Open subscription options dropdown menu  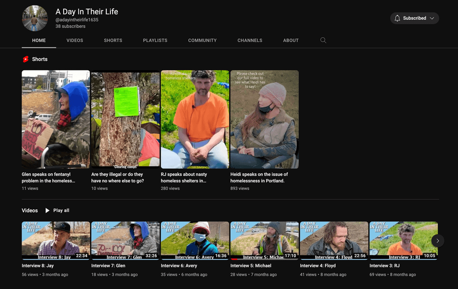[x=431, y=18]
